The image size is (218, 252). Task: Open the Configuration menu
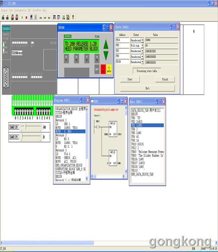tap(20, 10)
